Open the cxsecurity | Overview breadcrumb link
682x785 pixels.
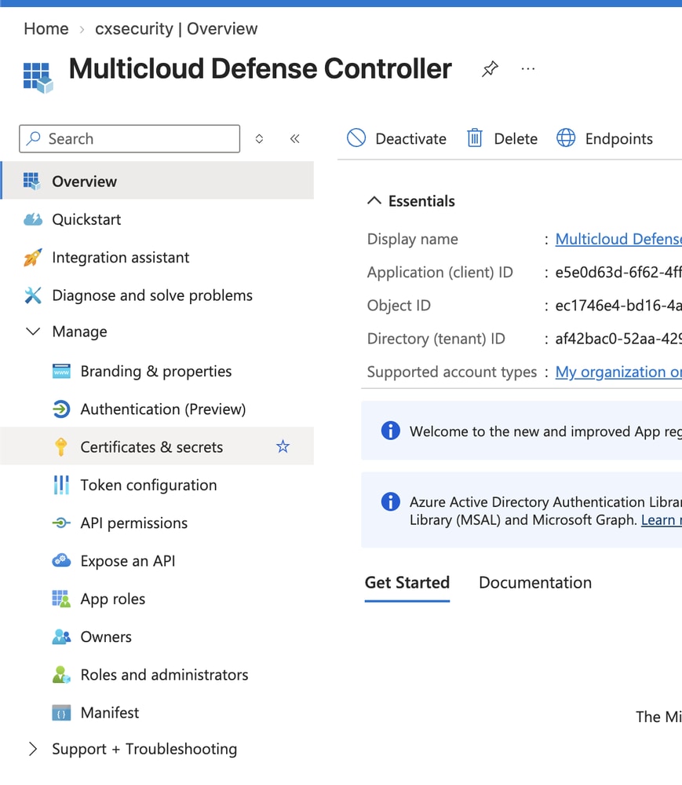point(176,28)
